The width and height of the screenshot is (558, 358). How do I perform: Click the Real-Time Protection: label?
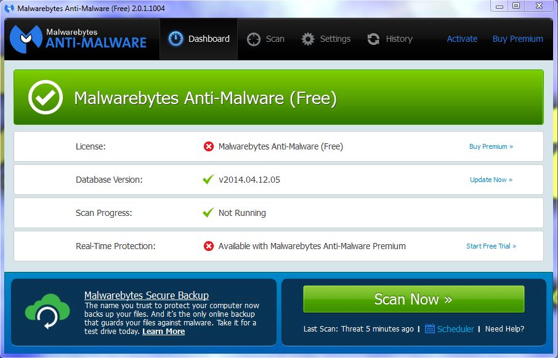115,246
